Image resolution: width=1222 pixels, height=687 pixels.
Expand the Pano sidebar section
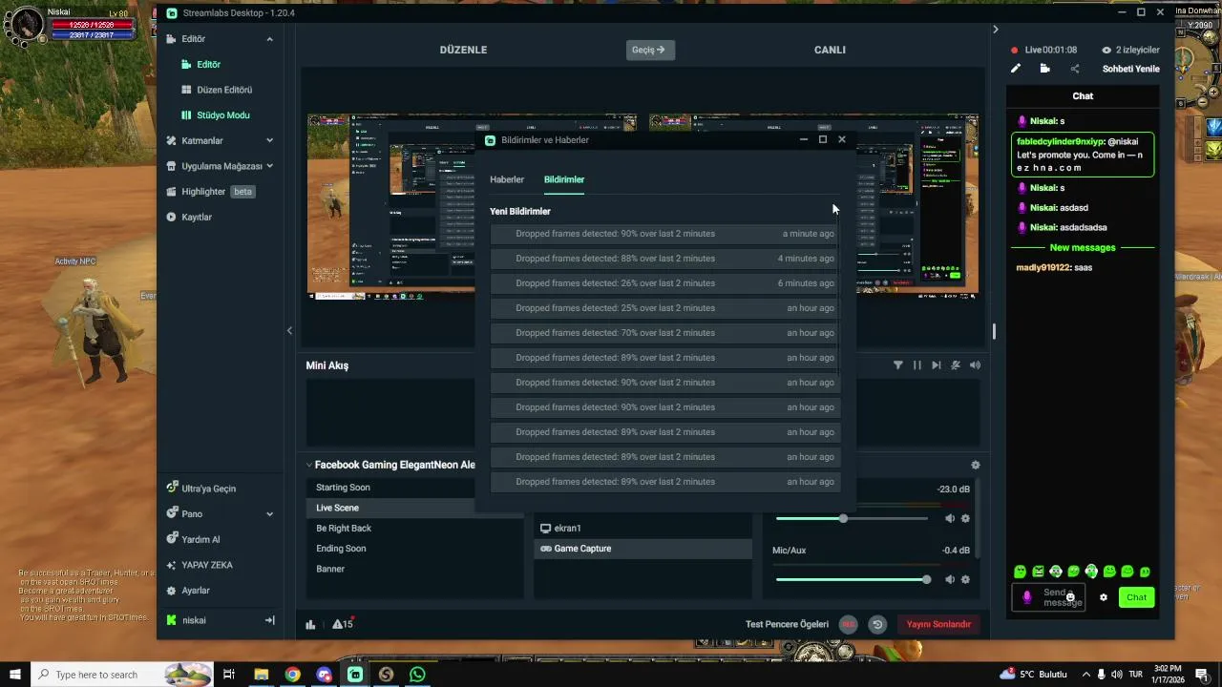[269, 513]
